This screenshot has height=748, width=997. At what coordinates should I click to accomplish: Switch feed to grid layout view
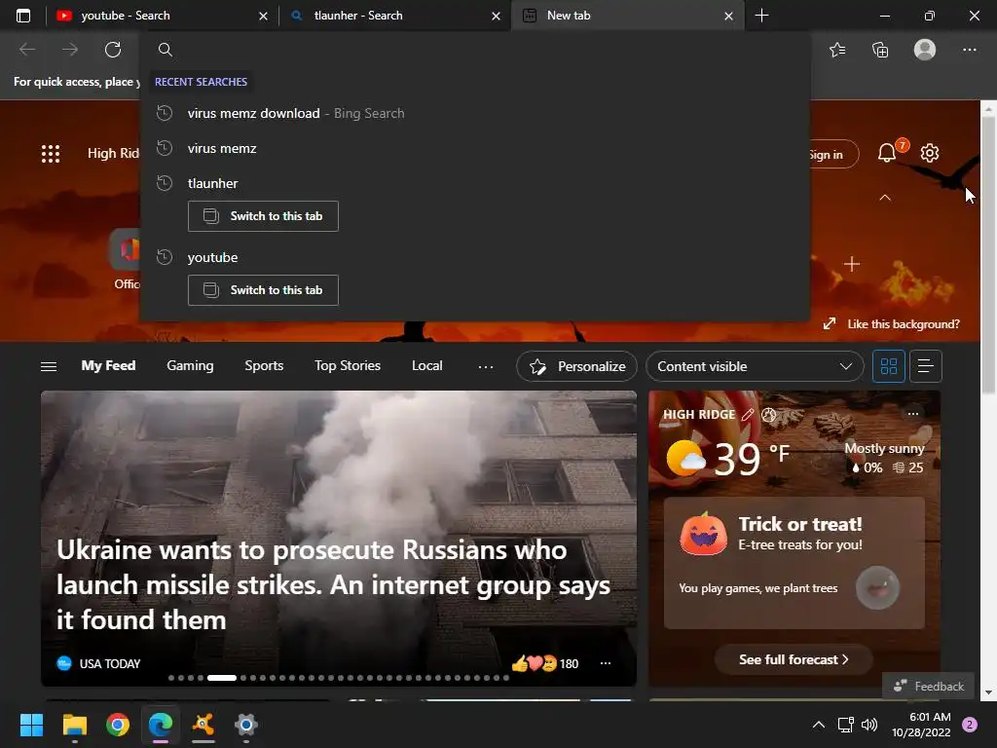click(x=888, y=366)
